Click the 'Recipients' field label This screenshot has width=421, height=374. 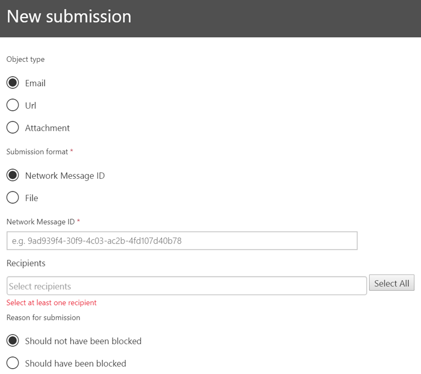(26, 263)
